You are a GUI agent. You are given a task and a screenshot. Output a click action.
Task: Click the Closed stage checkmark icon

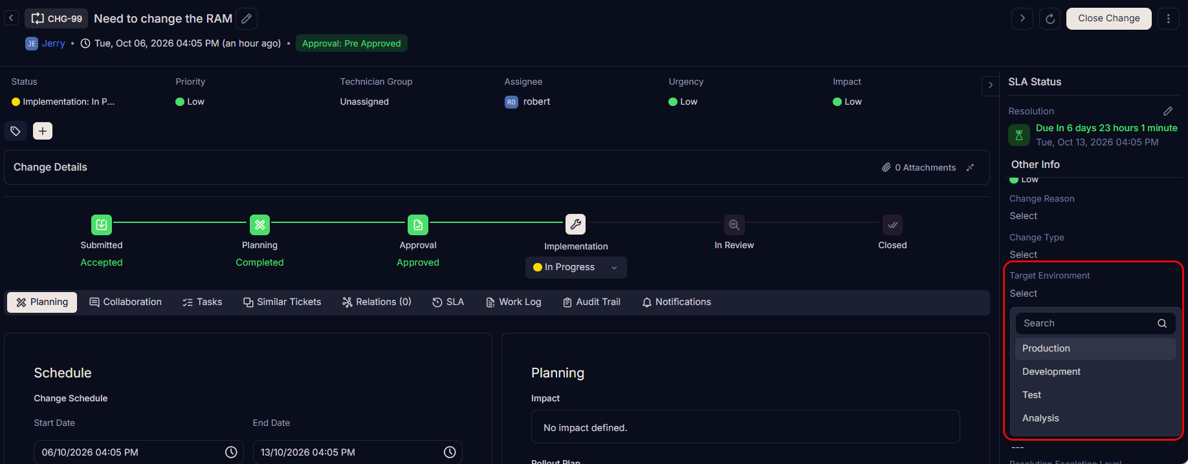[x=892, y=225]
